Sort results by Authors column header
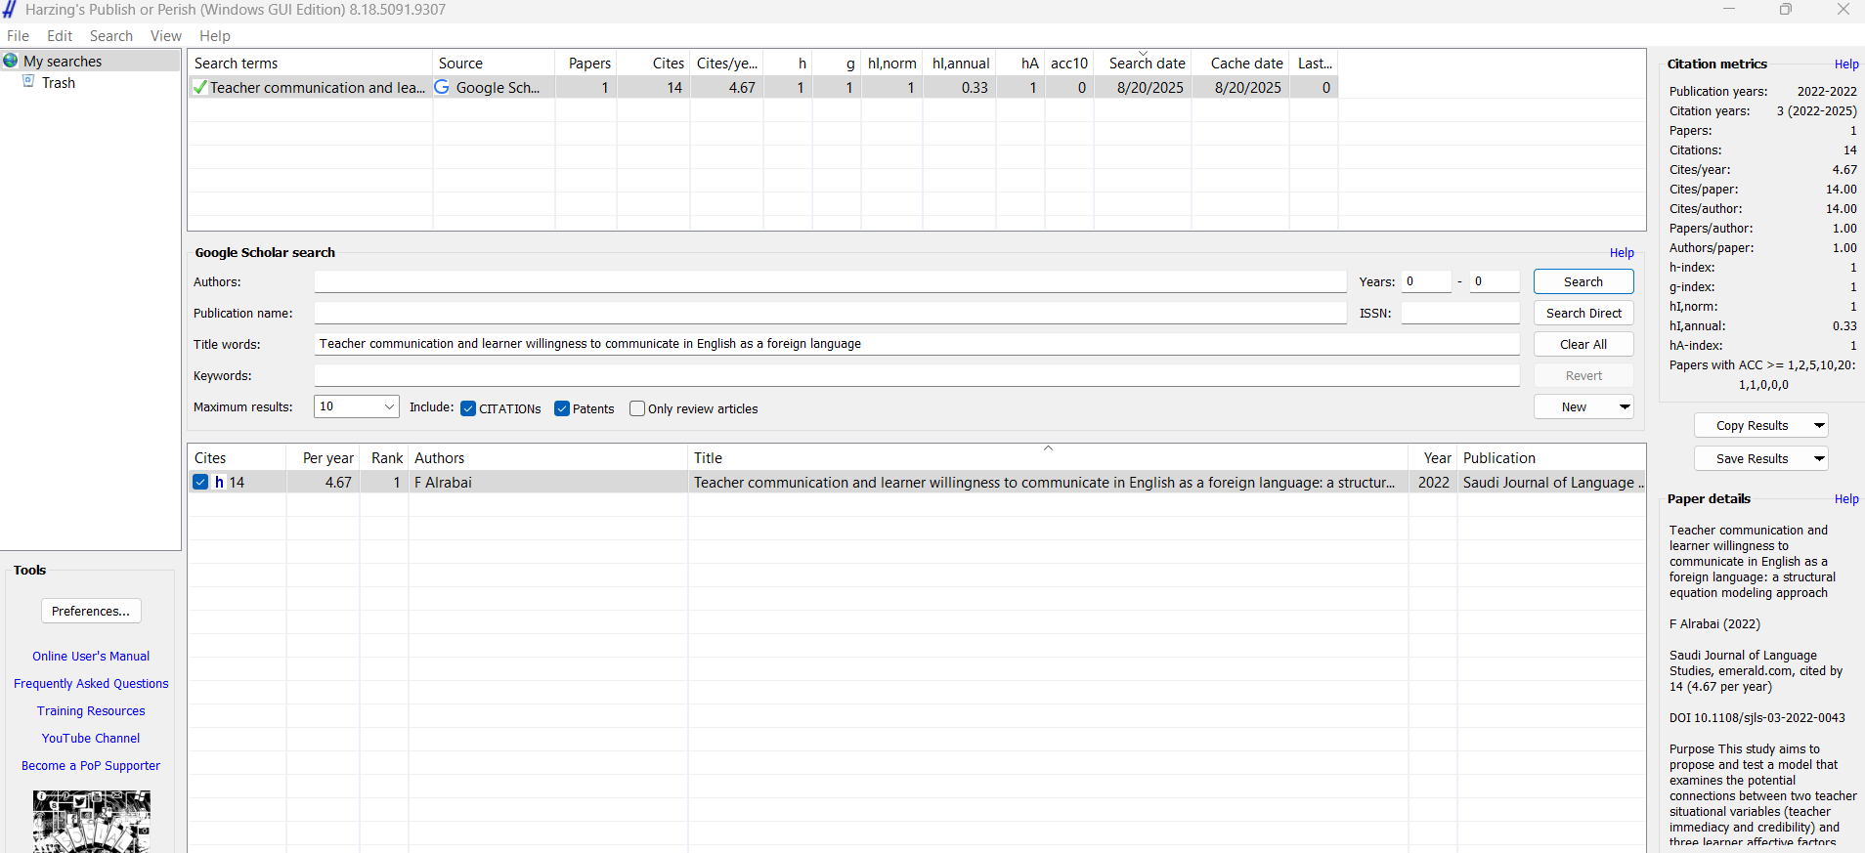The width and height of the screenshot is (1865, 853). 547,457
